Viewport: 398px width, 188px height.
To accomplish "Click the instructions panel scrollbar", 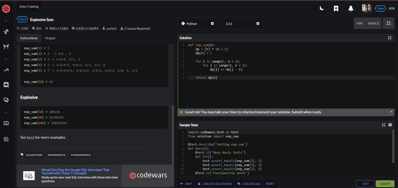I will [172, 134].
